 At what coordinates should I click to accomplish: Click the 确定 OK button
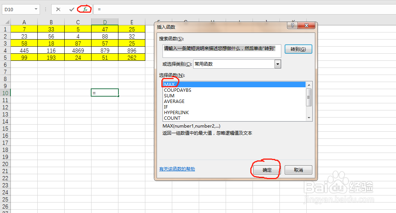(267, 170)
